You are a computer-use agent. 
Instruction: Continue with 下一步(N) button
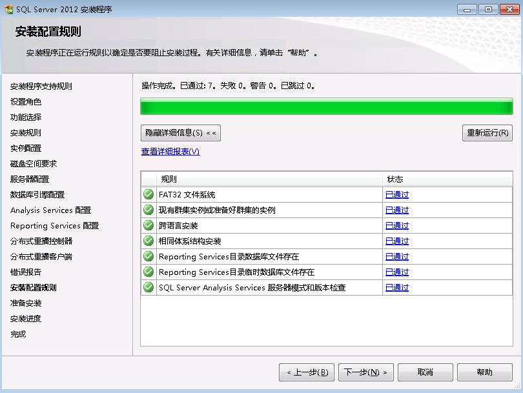click(366, 372)
